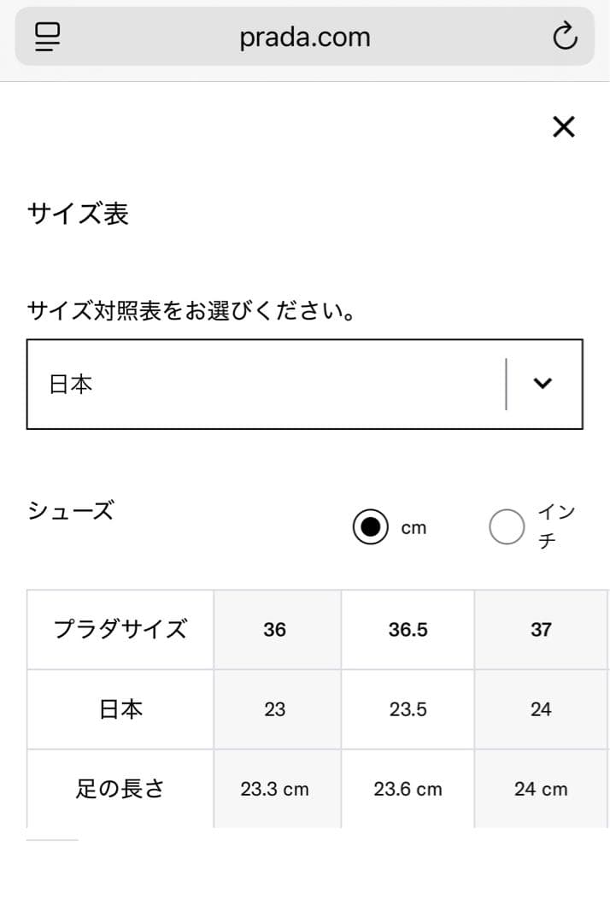Image resolution: width=610 pixels, height=923 pixels.
Task: Click the 足の長さ row header
Action: click(120, 789)
